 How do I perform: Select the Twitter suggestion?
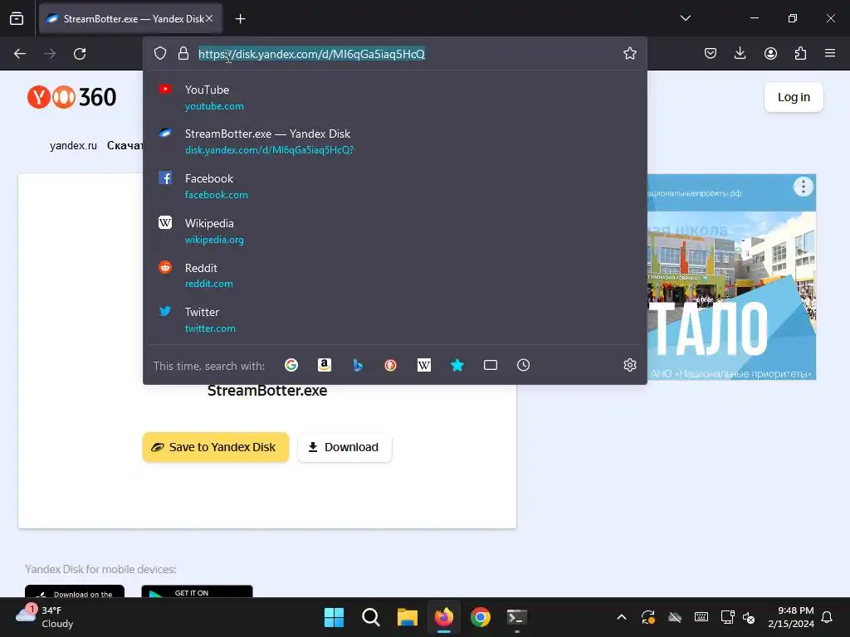click(x=394, y=319)
